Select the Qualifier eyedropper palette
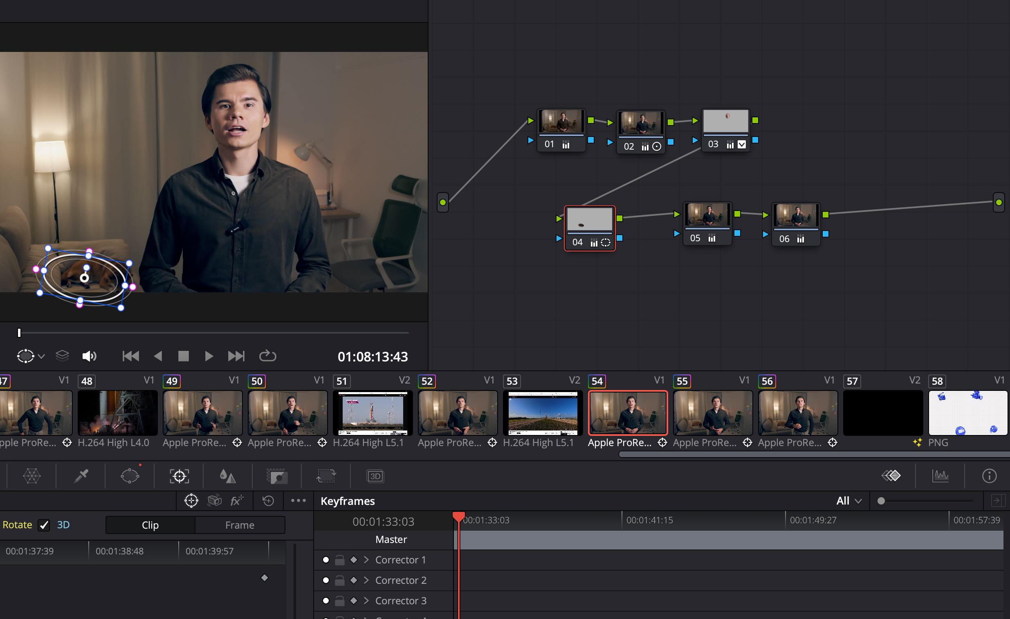The height and width of the screenshot is (619, 1010). [81, 476]
